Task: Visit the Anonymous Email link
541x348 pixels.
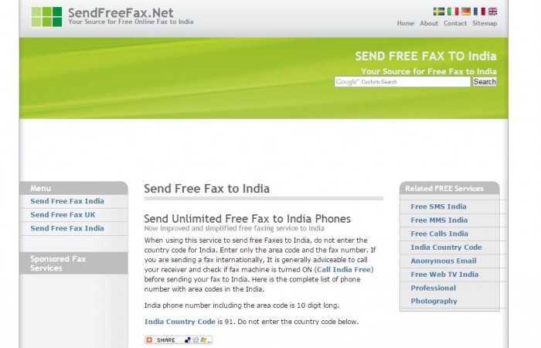Action: pyautogui.click(x=444, y=261)
